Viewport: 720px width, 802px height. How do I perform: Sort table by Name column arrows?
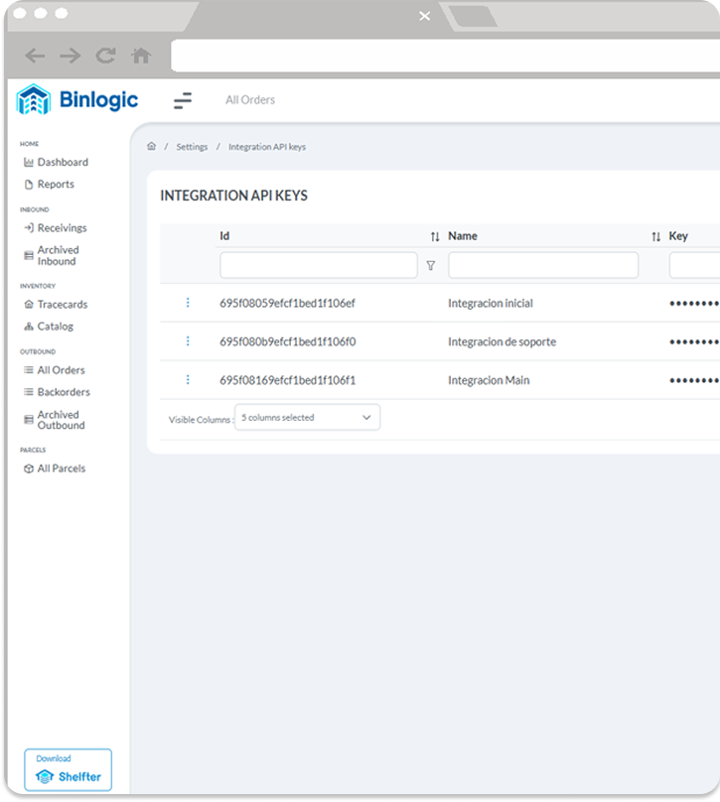coord(655,236)
